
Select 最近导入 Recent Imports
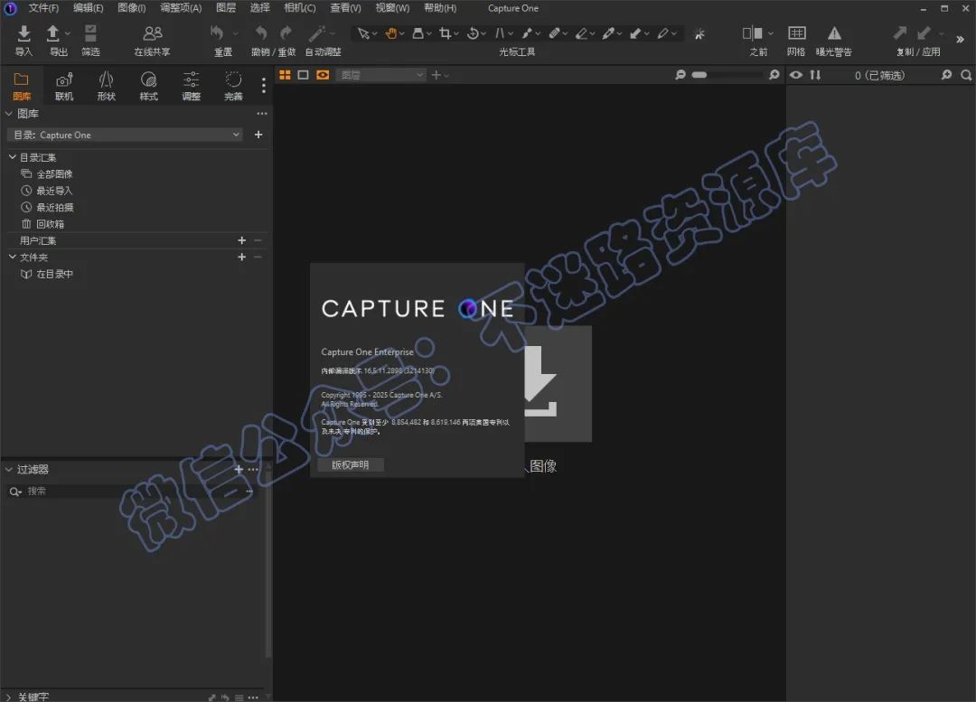(x=54, y=191)
